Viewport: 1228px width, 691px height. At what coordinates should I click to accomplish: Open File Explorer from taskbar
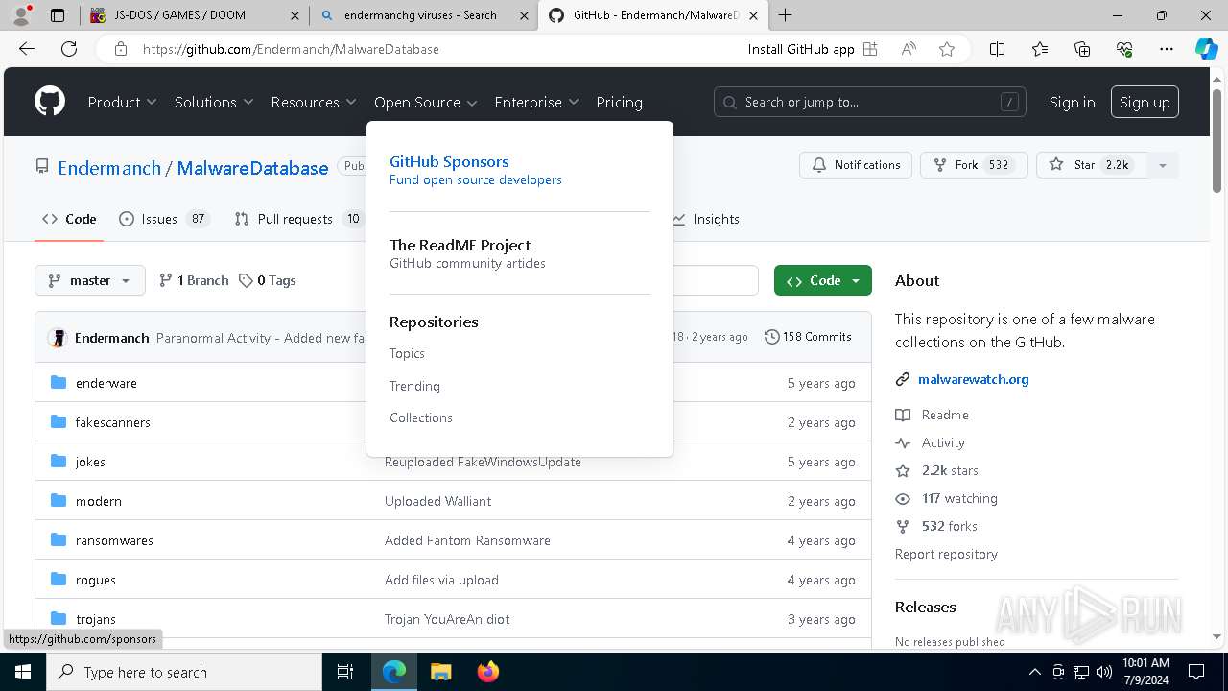440,672
